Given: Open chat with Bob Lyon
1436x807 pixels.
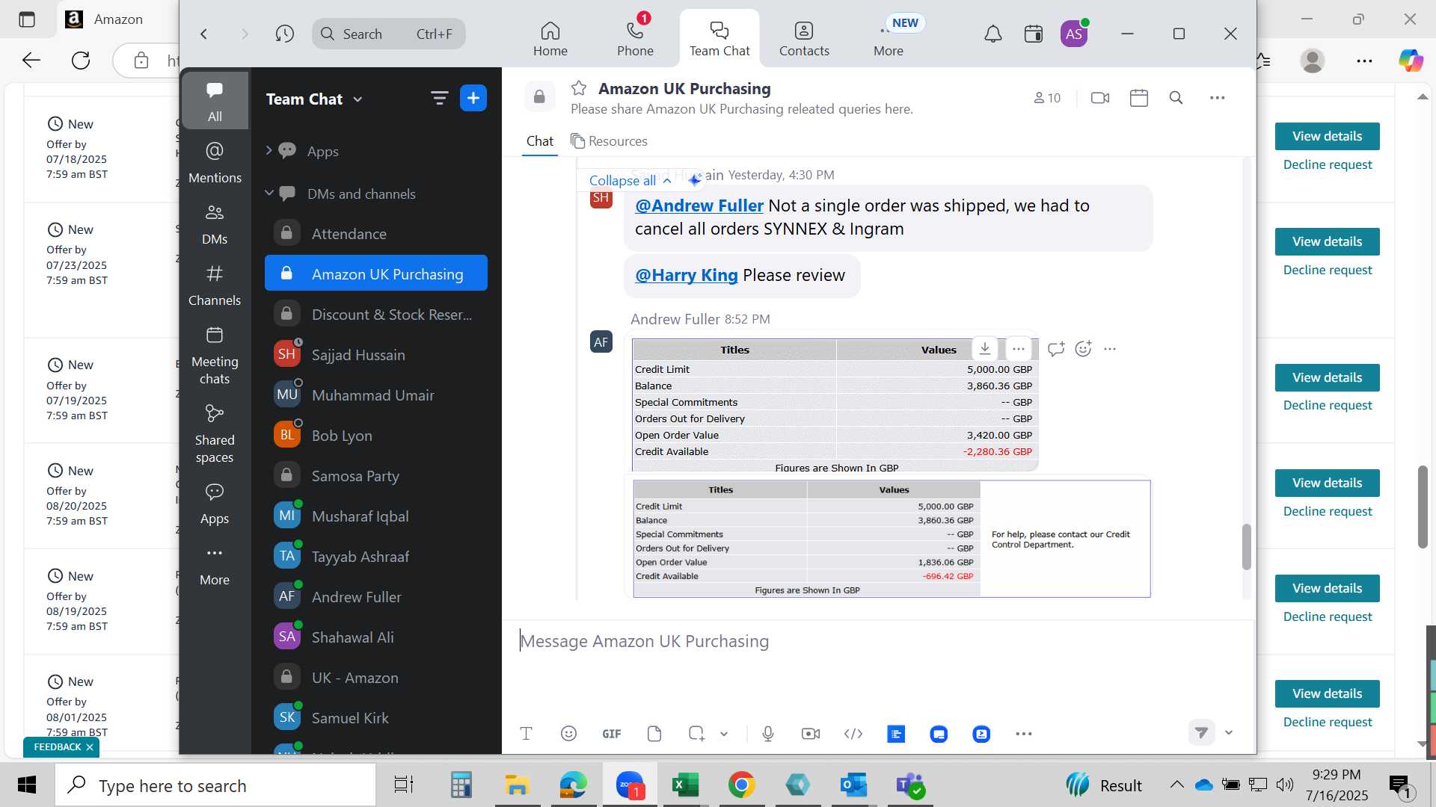Looking at the screenshot, I should [375, 435].
